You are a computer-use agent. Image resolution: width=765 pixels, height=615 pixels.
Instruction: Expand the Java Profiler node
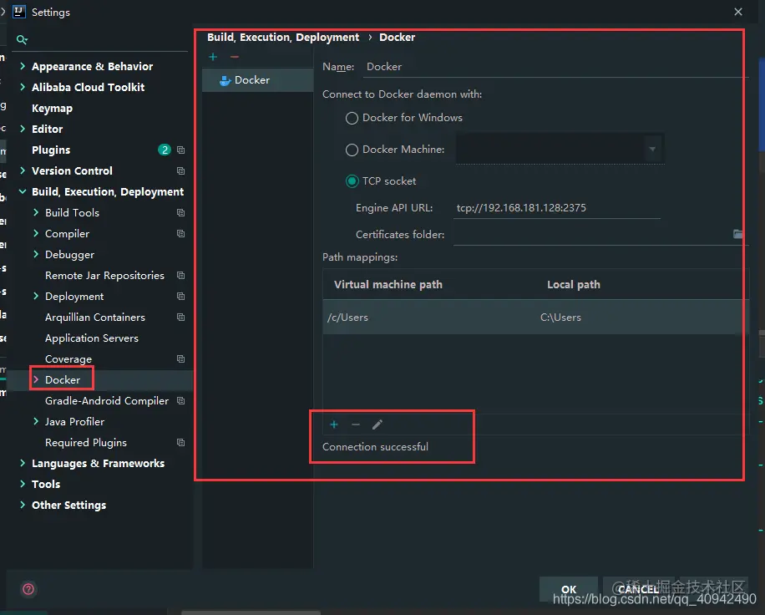click(36, 421)
